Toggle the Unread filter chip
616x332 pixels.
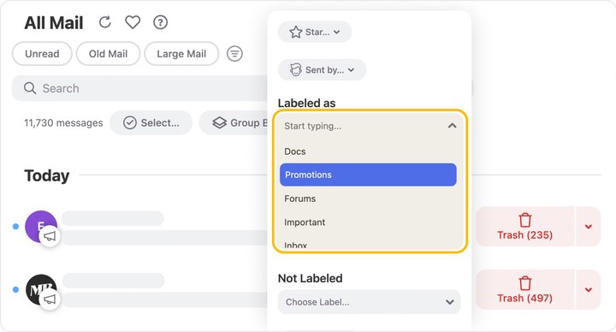tap(42, 54)
